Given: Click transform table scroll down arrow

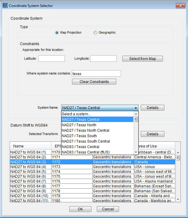Looking at the screenshot, I should pos(178,200).
